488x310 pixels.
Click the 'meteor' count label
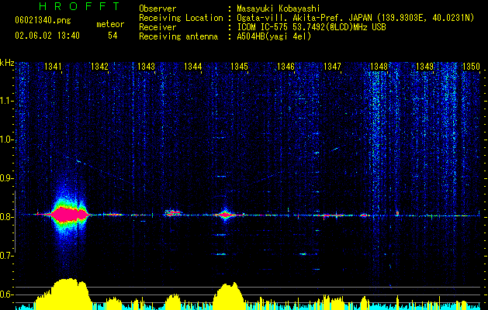(x=110, y=24)
